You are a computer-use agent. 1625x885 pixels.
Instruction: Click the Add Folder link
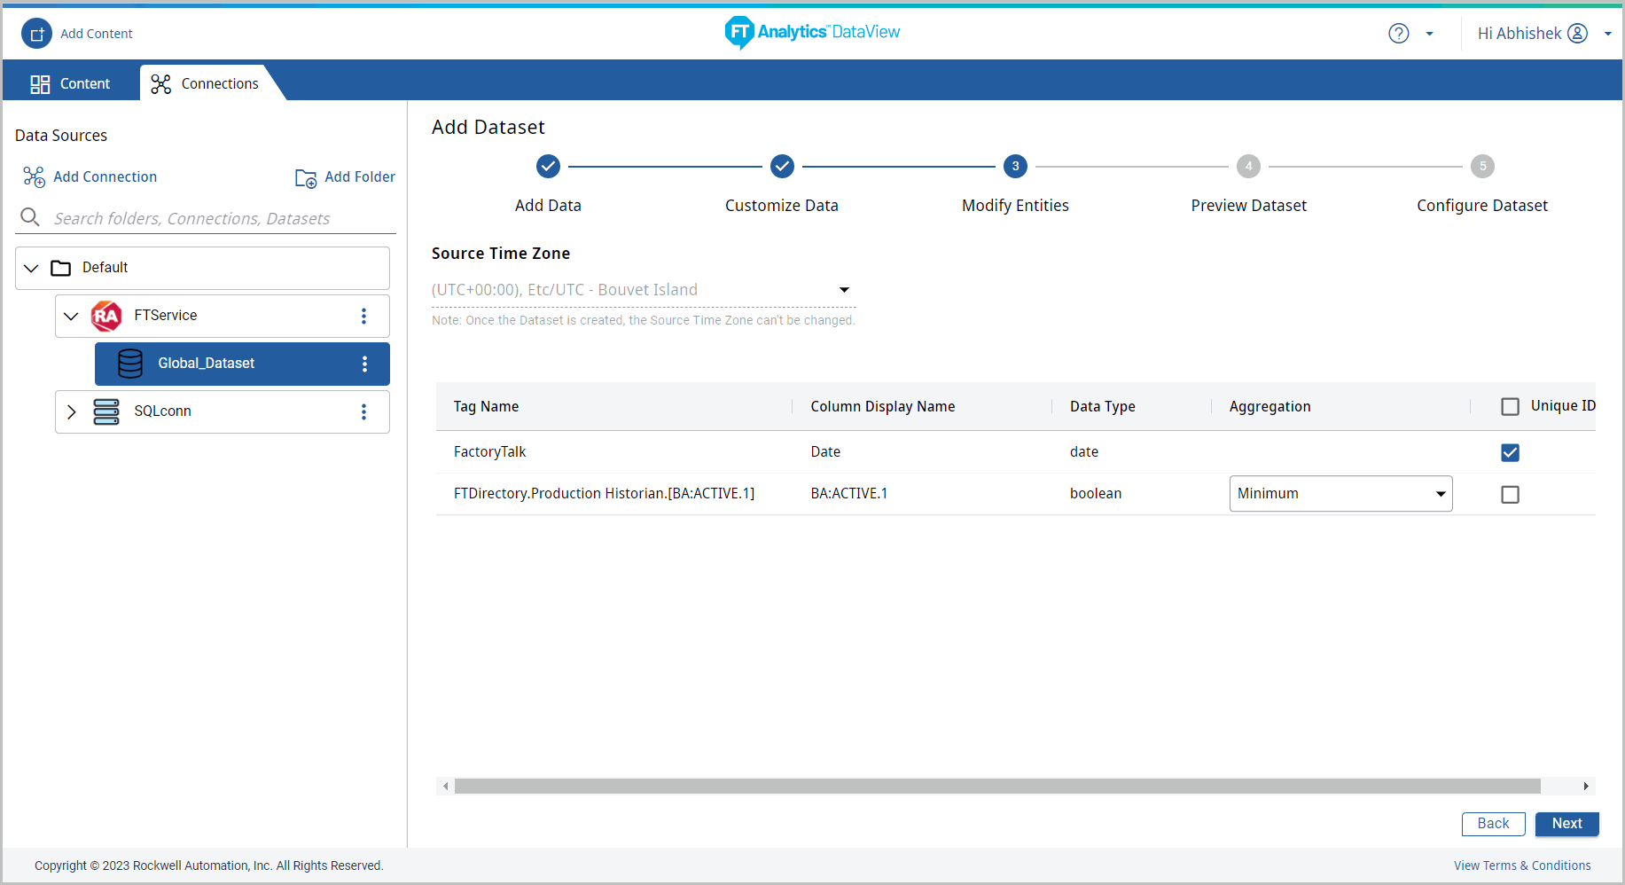360,177
